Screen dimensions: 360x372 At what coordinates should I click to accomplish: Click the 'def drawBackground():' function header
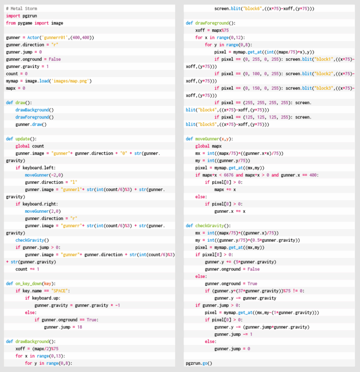click(31, 341)
